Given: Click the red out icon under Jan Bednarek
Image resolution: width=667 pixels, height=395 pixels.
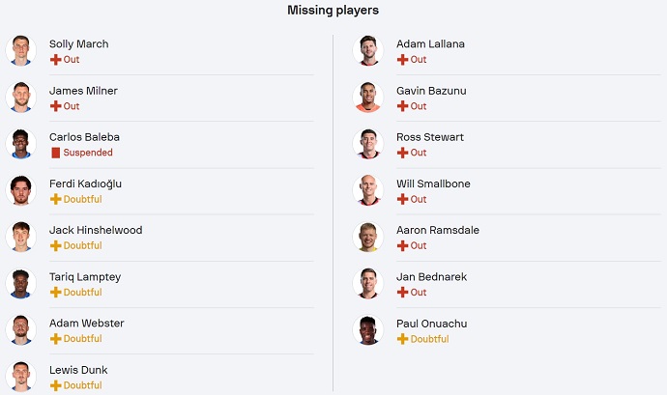Looking at the screenshot, I should [x=402, y=292].
